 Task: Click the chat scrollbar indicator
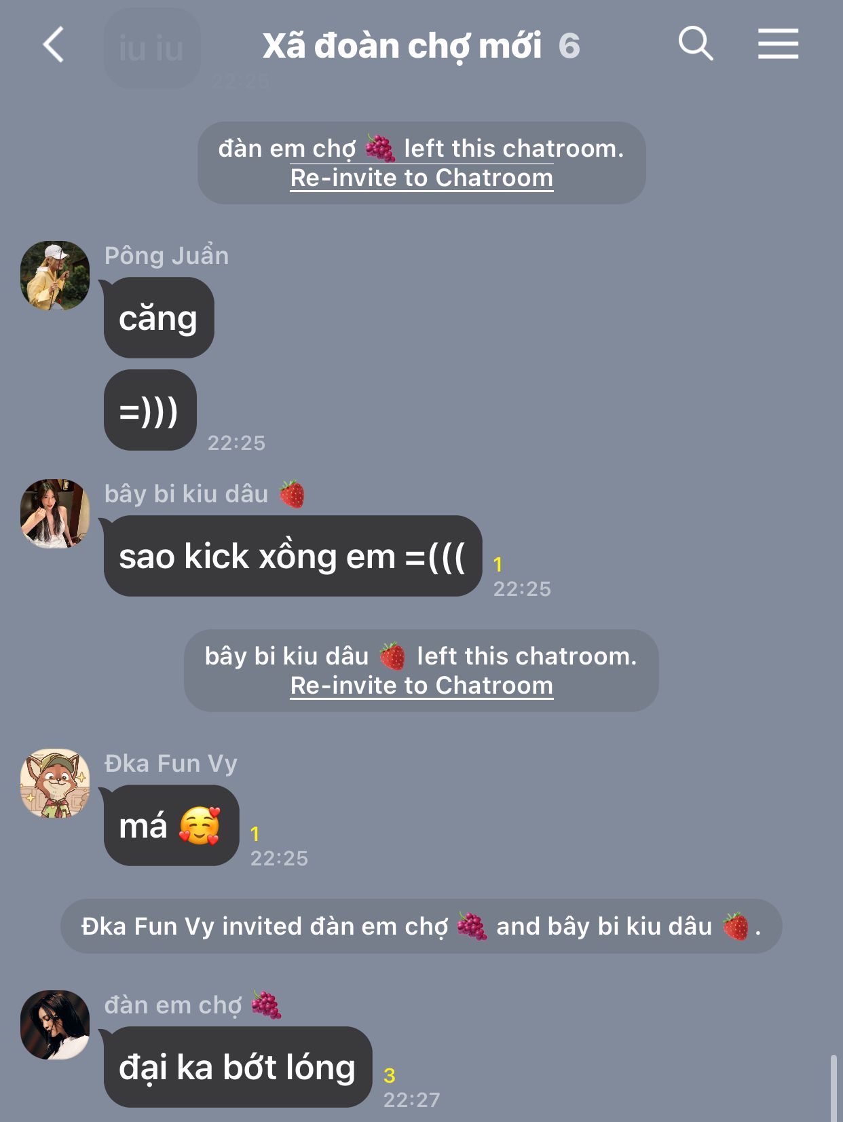click(x=833, y=1088)
